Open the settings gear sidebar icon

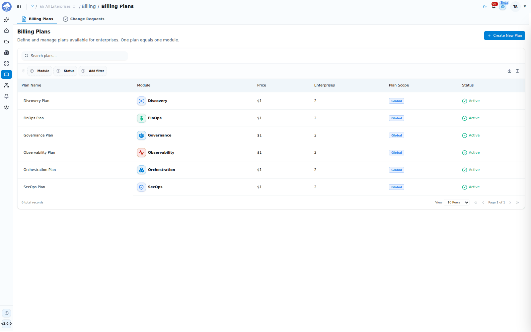click(6, 107)
